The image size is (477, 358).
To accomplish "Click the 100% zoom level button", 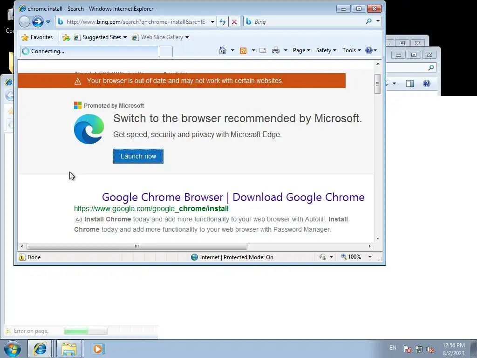I will click(351, 257).
